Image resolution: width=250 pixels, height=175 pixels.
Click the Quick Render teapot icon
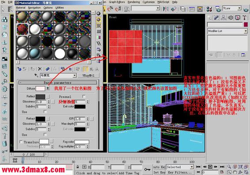coord(246,9)
